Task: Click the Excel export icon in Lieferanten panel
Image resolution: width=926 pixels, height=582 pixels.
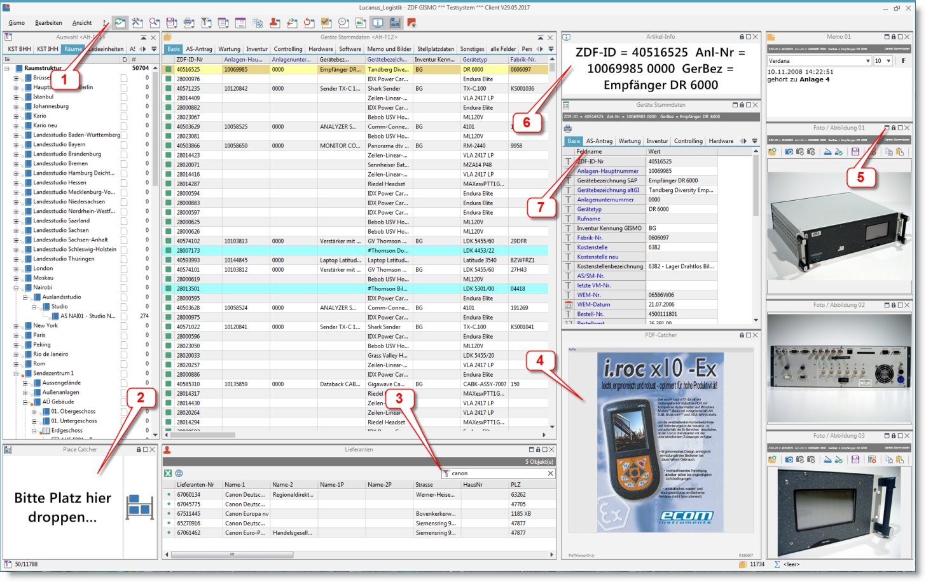Action: (x=168, y=473)
